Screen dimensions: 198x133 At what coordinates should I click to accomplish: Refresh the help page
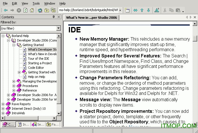point(26,10)
